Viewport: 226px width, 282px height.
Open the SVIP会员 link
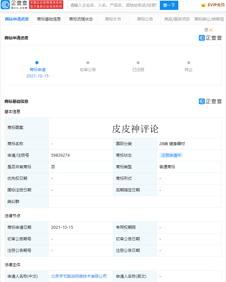pyautogui.click(x=216, y=5)
